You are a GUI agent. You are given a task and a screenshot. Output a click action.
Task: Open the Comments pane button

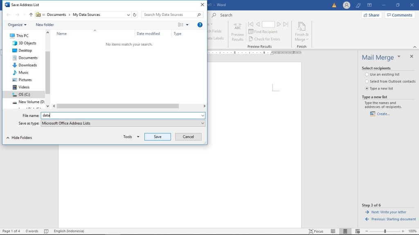click(x=400, y=15)
